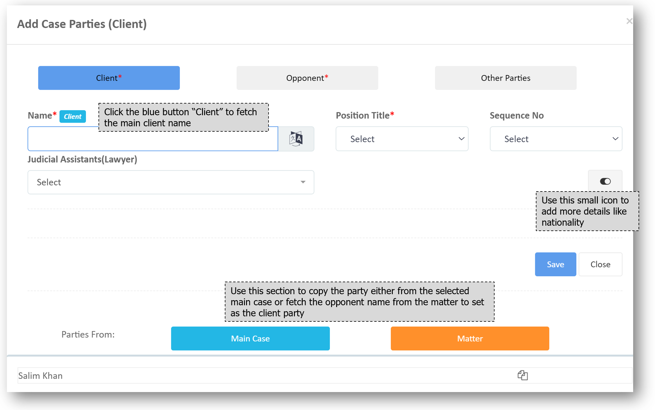The width and height of the screenshot is (655, 410).
Task: Select the Salim Khan party row
Action: (41, 376)
